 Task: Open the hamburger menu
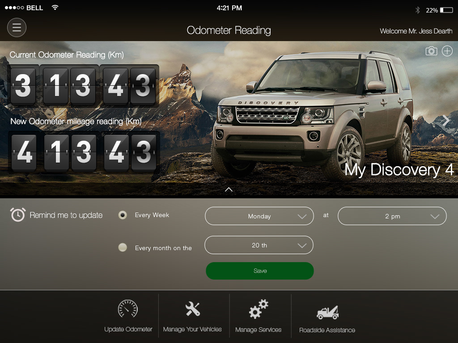pos(17,28)
